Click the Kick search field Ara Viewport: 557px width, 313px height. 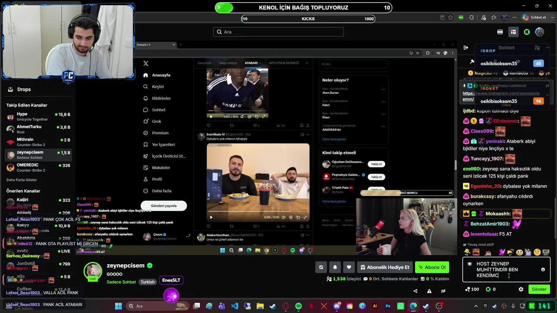pos(278,32)
